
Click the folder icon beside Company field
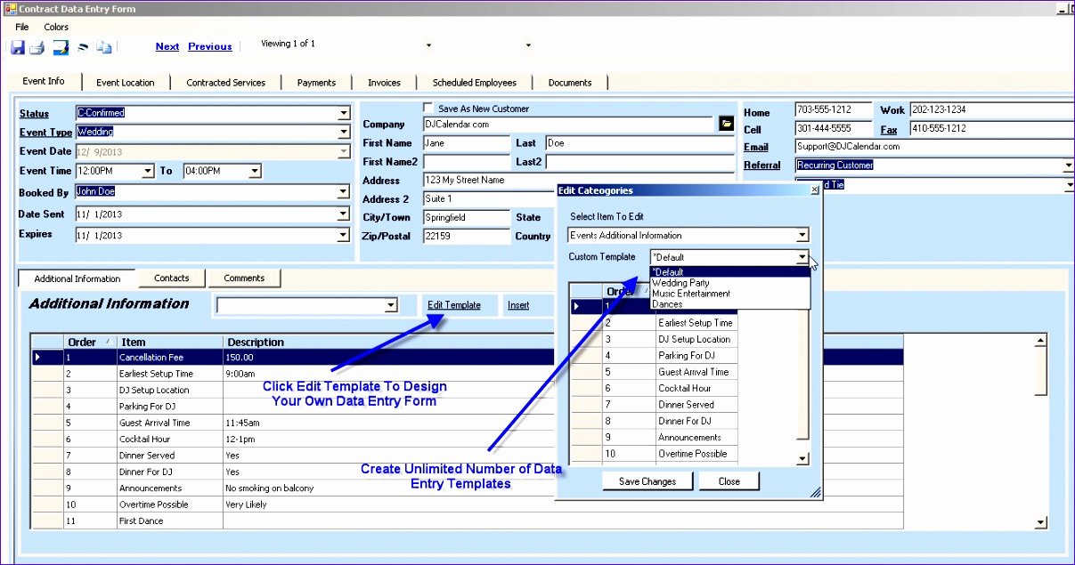[x=726, y=124]
